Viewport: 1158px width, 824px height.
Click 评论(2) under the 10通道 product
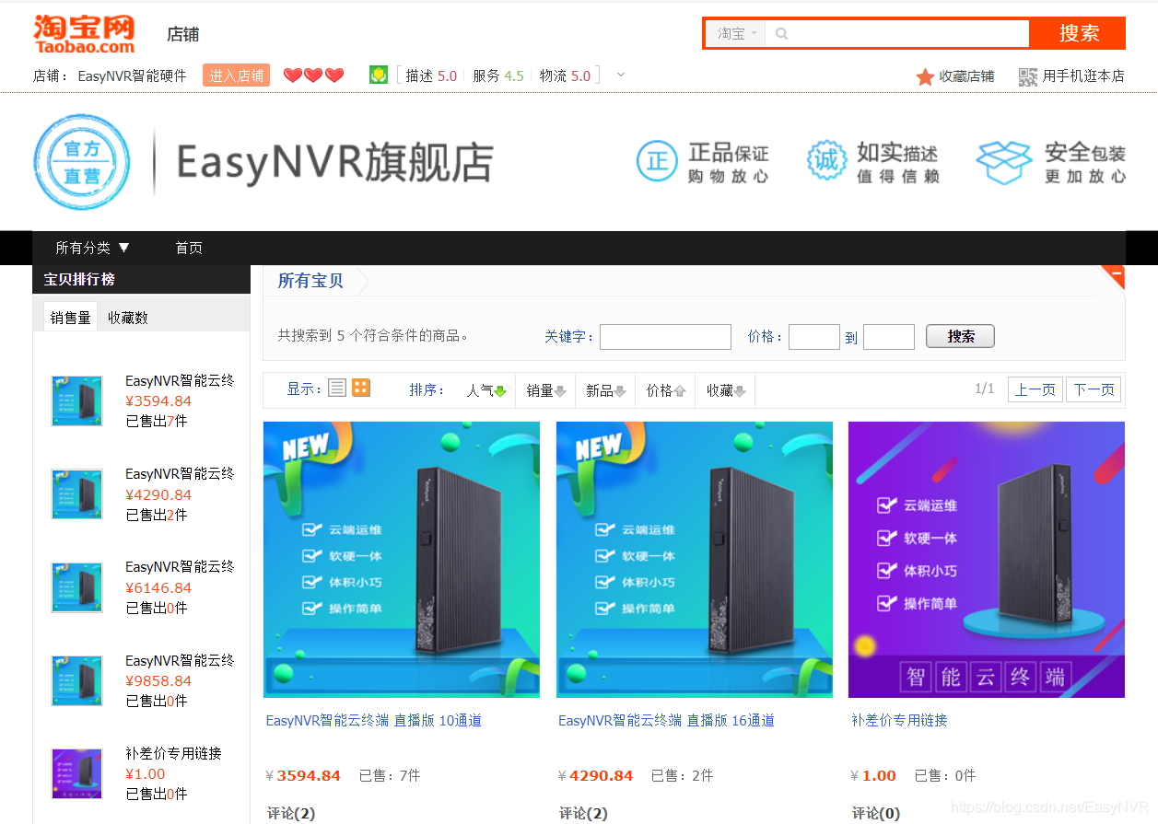coord(291,813)
